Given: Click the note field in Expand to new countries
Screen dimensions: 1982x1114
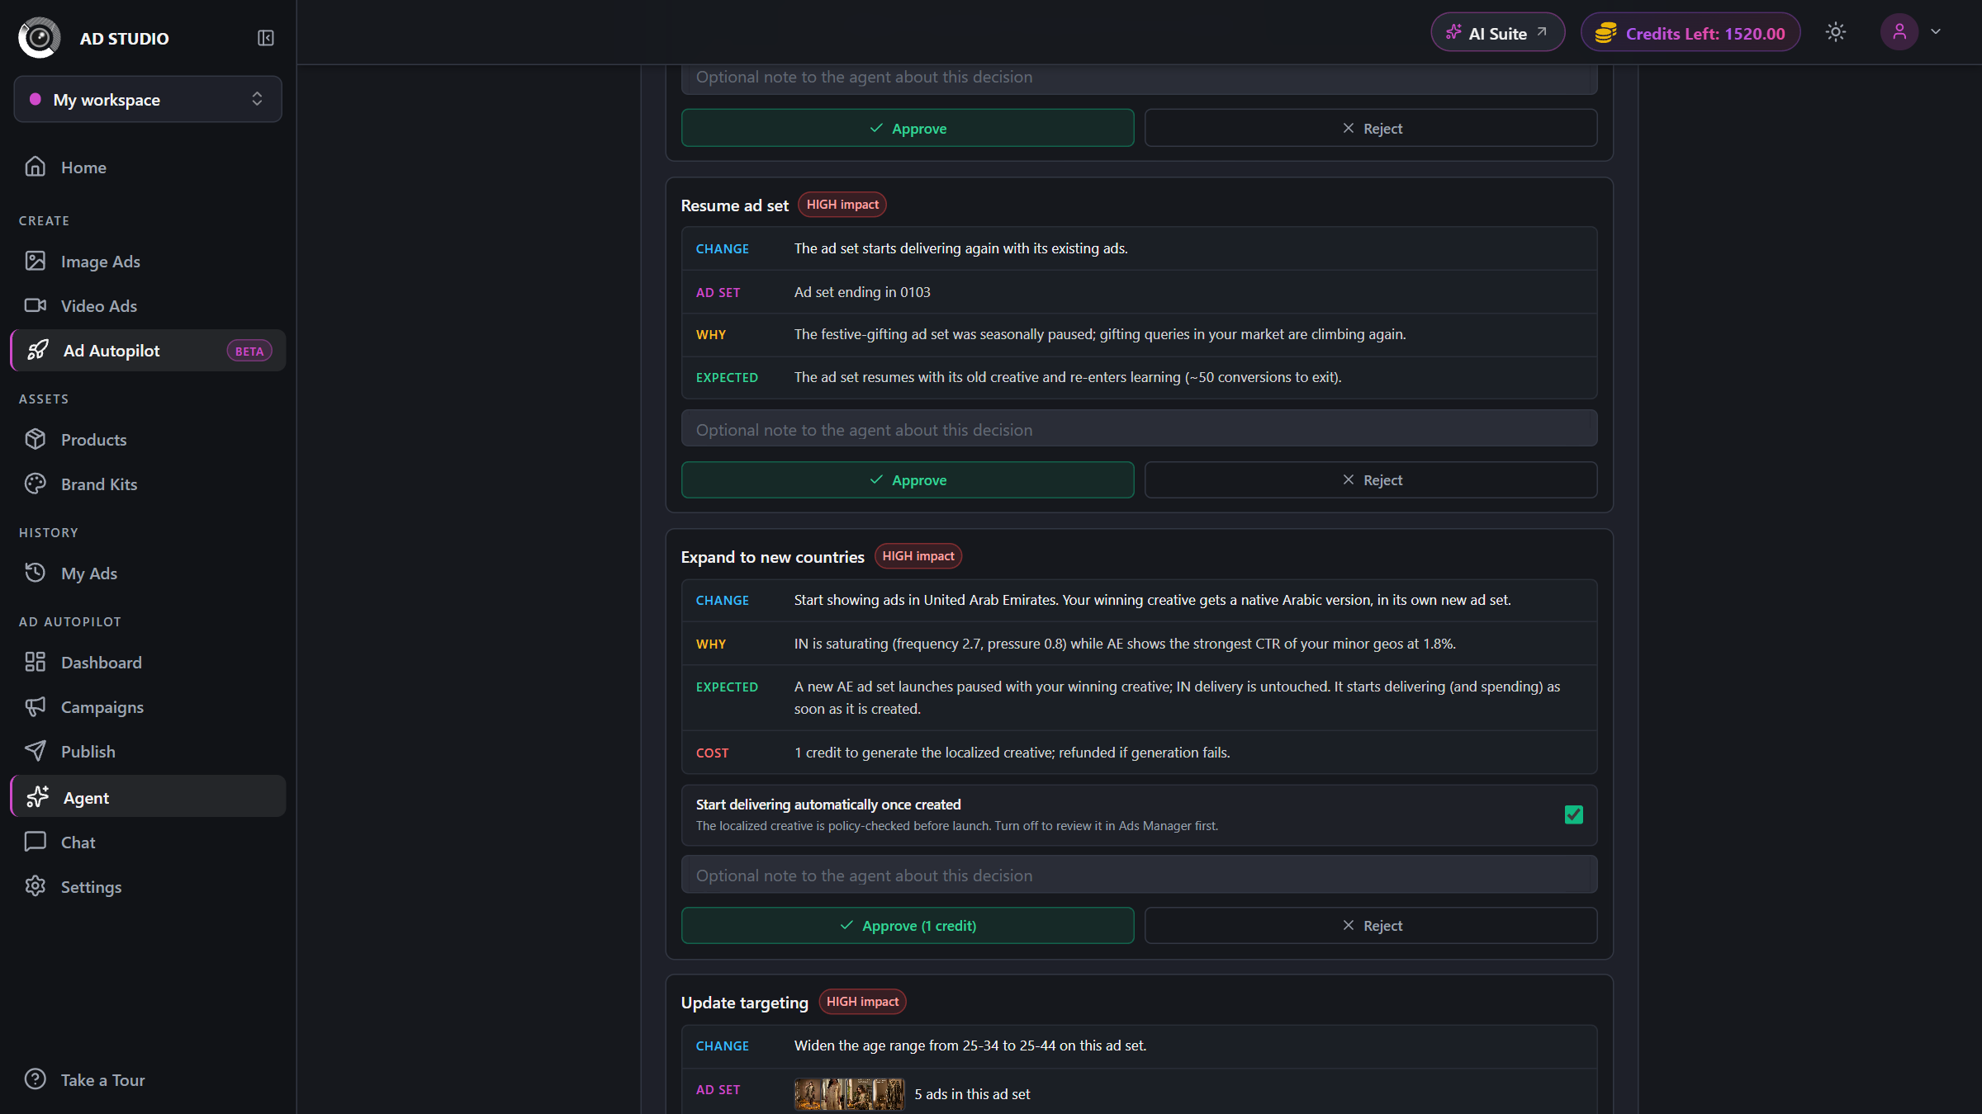Looking at the screenshot, I should pyautogui.click(x=1139, y=875).
